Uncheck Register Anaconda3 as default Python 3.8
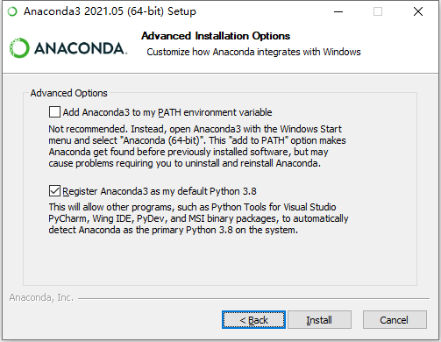441x342 pixels. pos(54,191)
